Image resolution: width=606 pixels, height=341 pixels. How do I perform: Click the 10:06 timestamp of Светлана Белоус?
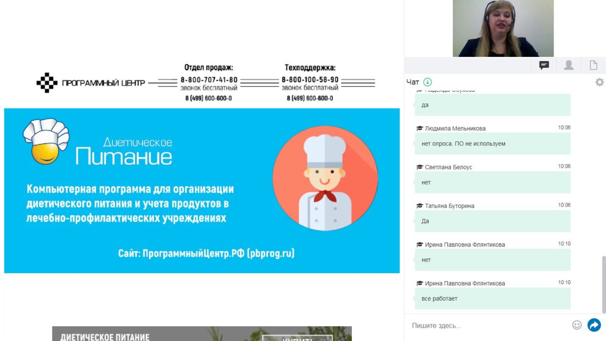pos(564,167)
